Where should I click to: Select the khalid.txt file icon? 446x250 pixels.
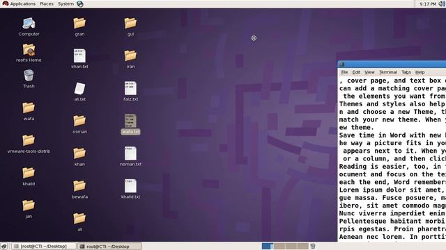pos(130,186)
